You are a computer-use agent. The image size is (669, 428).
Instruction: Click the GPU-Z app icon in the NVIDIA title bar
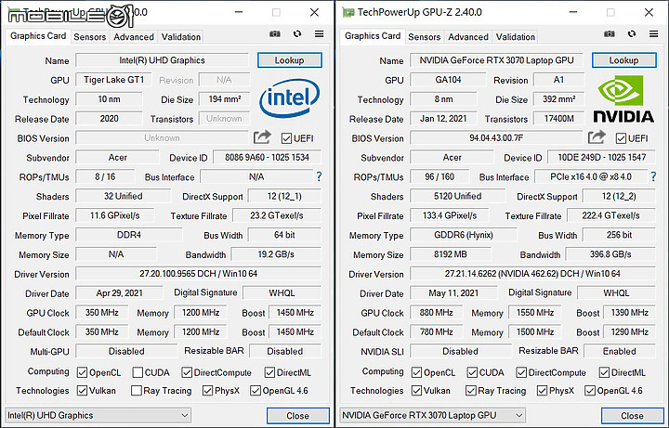pyautogui.click(x=348, y=12)
